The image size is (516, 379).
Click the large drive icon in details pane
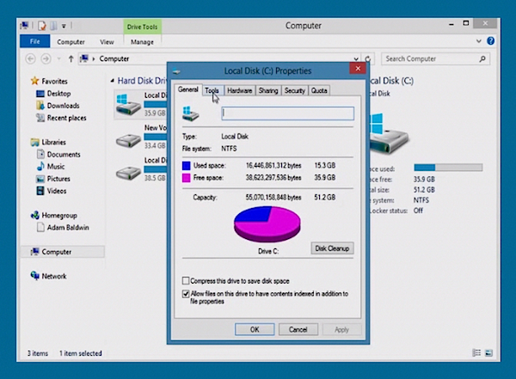tap(389, 135)
